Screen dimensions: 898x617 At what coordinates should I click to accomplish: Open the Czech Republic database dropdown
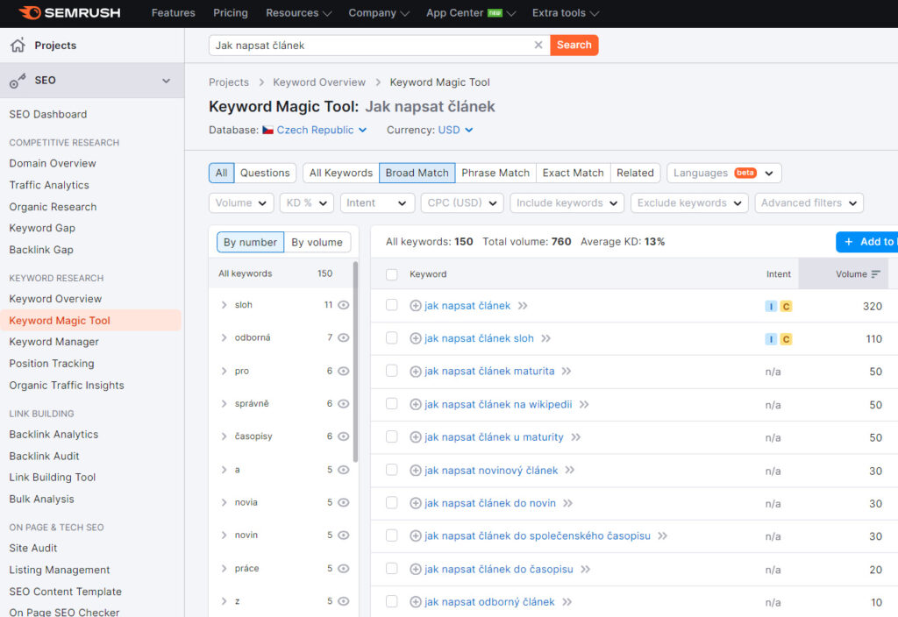coord(315,130)
